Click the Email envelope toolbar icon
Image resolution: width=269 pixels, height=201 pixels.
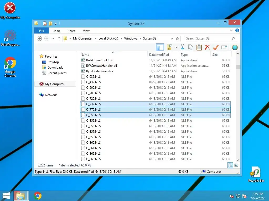pyautogui.click(x=224, y=47)
